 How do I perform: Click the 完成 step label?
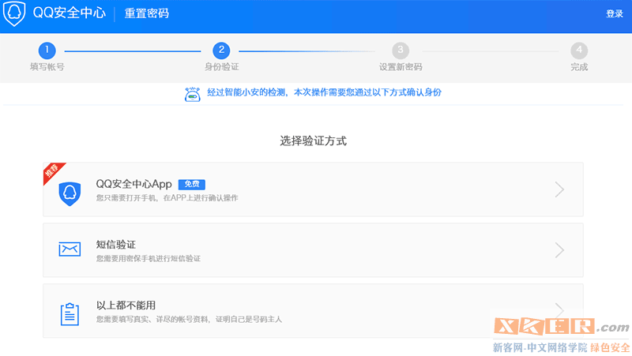click(x=579, y=67)
